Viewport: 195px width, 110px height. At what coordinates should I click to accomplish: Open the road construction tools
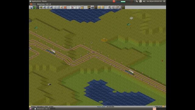pyautogui.click(x=55, y=7)
